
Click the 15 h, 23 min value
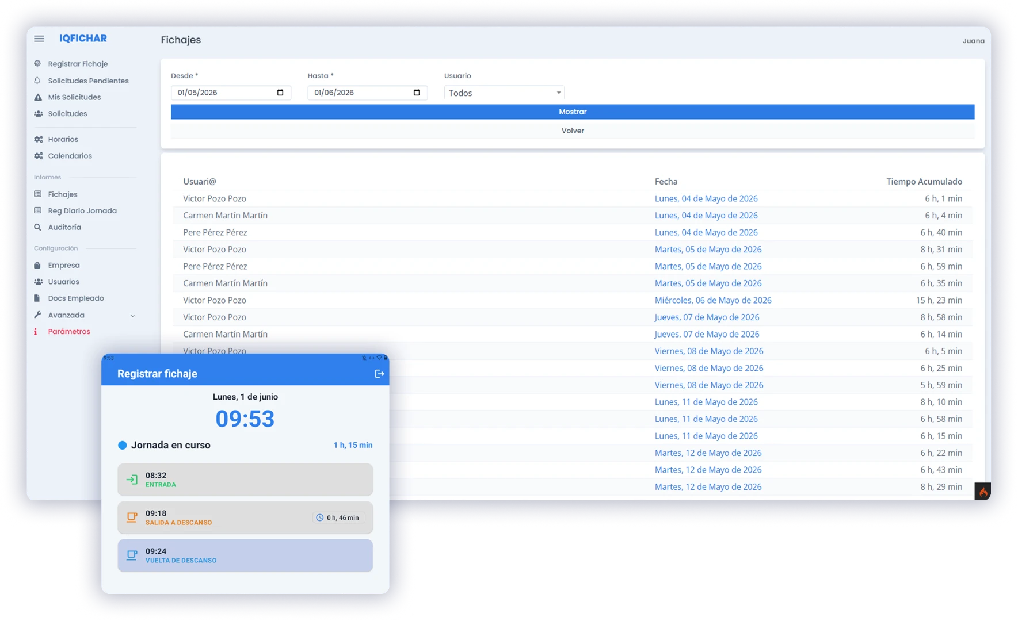point(939,300)
